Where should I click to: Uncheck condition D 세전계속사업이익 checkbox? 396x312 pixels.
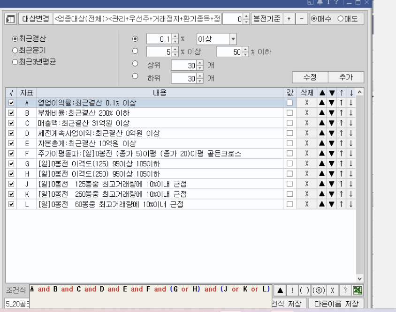pos(11,133)
